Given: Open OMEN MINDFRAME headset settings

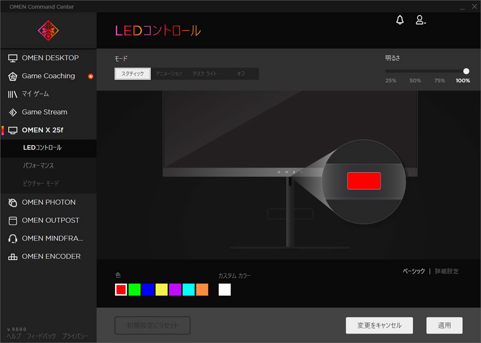Looking at the screenshot, I should [52, 239].
